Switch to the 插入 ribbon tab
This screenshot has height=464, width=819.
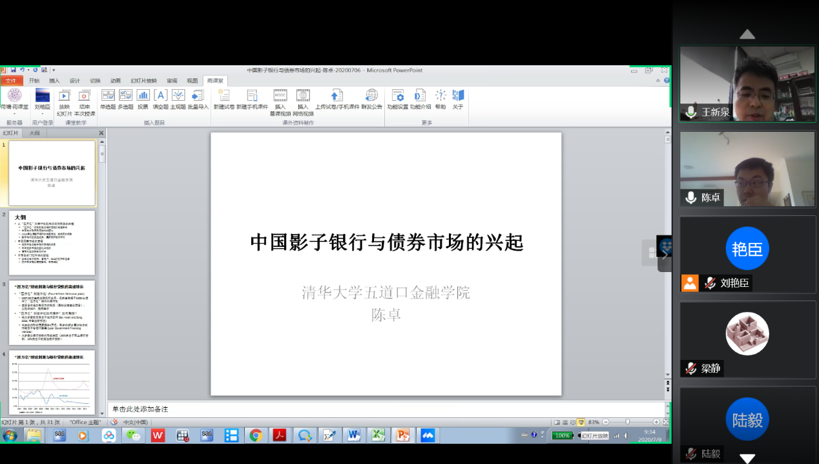(x=54, y=81)
